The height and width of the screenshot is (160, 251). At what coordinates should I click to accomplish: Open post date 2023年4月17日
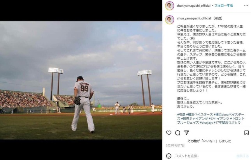pyautogui.click(x=175, y=146)
